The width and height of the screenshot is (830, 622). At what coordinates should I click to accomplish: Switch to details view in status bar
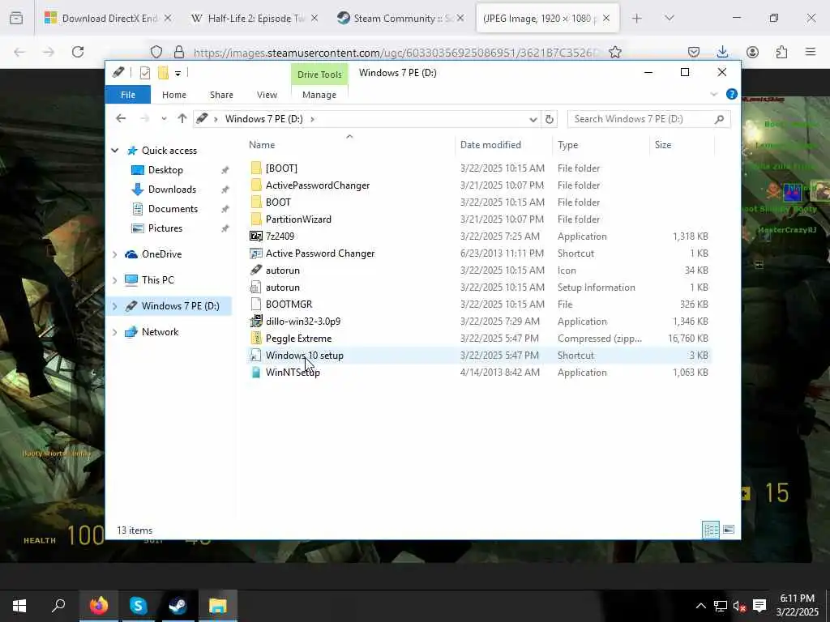(x=710, y=530)
